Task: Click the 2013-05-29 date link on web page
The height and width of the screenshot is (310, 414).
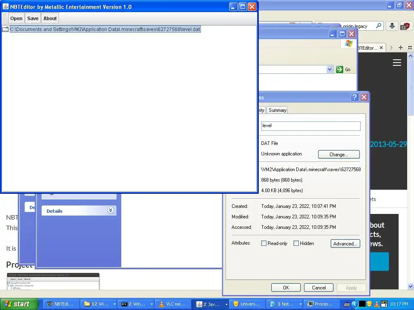Action: coord(388,144)
